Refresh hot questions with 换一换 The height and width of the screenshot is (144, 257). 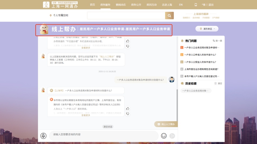(x=217, y=41)
